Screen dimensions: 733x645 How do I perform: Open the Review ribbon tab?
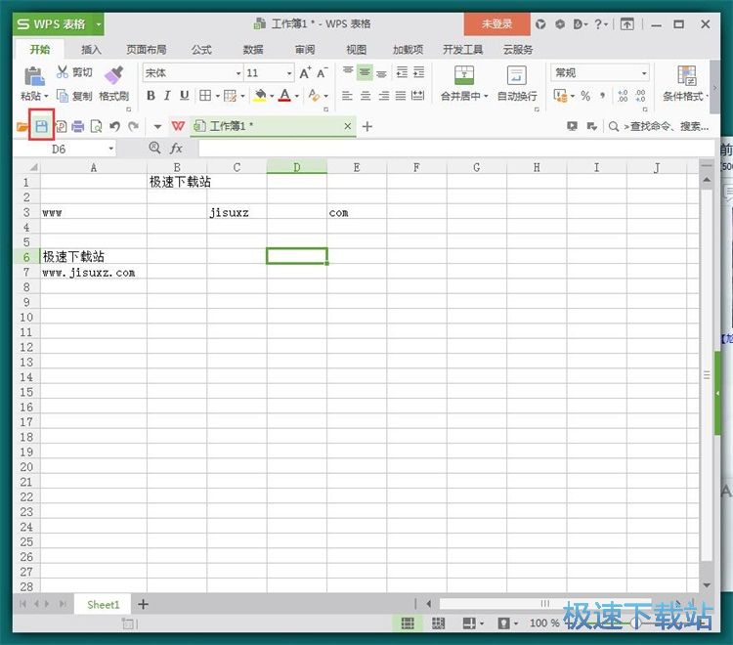coord(305,50)
